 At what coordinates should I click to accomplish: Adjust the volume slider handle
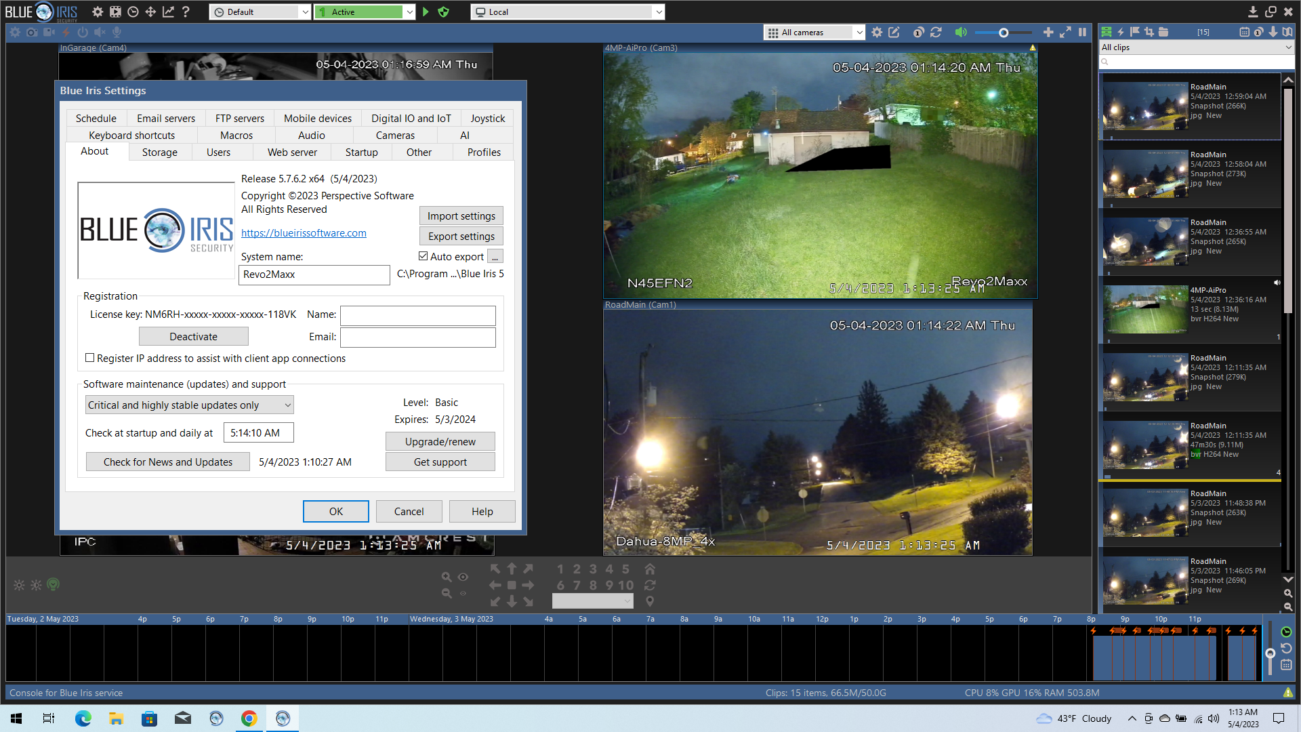[x=1004, y=32]
